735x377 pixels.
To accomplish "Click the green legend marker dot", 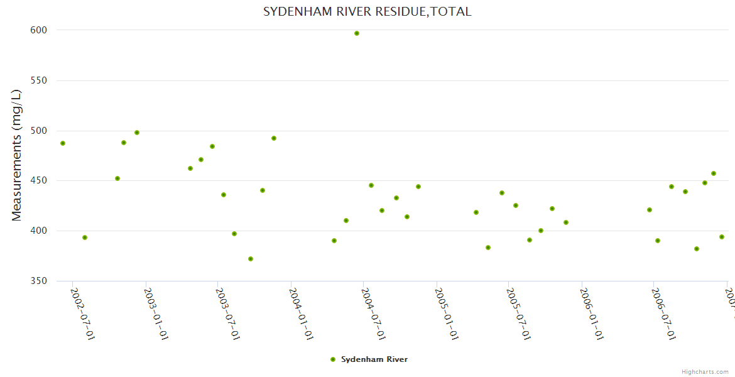I will pos(333,359).
